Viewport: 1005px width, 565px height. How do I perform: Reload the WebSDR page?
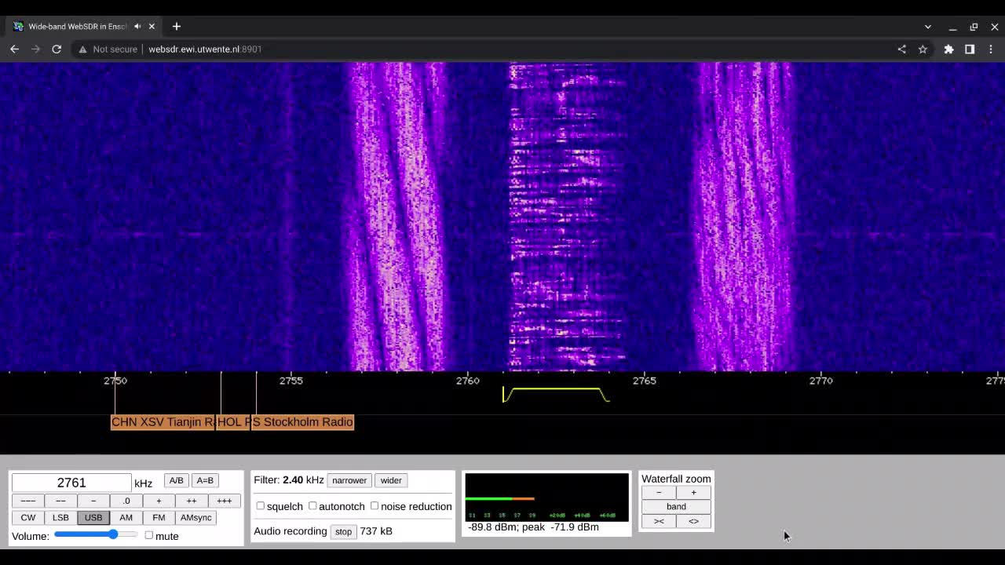[57, 49]
